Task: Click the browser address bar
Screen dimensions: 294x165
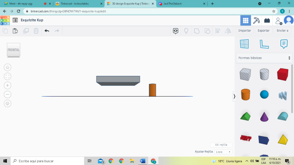Action: point(150,11)
